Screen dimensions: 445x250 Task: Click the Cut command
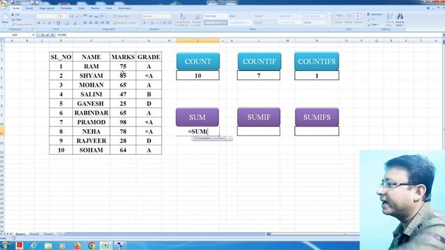(15, 15)
